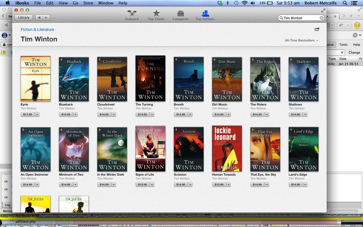Click the Dropbox icon in menu bar
Viewport: 363px width, 227px height.
[x=220, y=3]
